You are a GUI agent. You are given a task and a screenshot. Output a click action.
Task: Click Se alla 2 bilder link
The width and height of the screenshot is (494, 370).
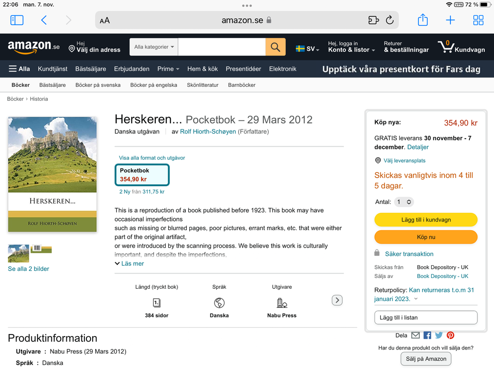[x=28, y=269]
